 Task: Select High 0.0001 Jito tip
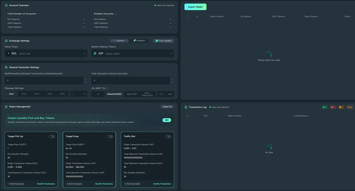pyautogui.click(x=132, y=94)
